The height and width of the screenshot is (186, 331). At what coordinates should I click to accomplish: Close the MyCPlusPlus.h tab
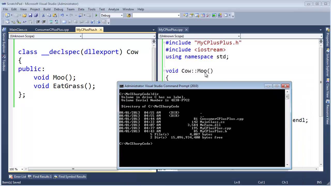pyautogui.click(x=101, y=30)
